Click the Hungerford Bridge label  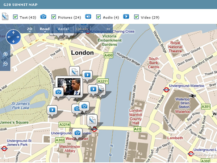[128, 59]
